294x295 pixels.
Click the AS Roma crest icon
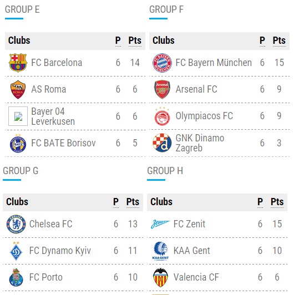tap(18, 89)
